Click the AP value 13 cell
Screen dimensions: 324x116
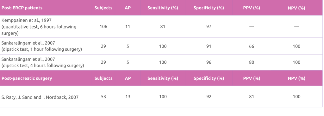[128, 97]
